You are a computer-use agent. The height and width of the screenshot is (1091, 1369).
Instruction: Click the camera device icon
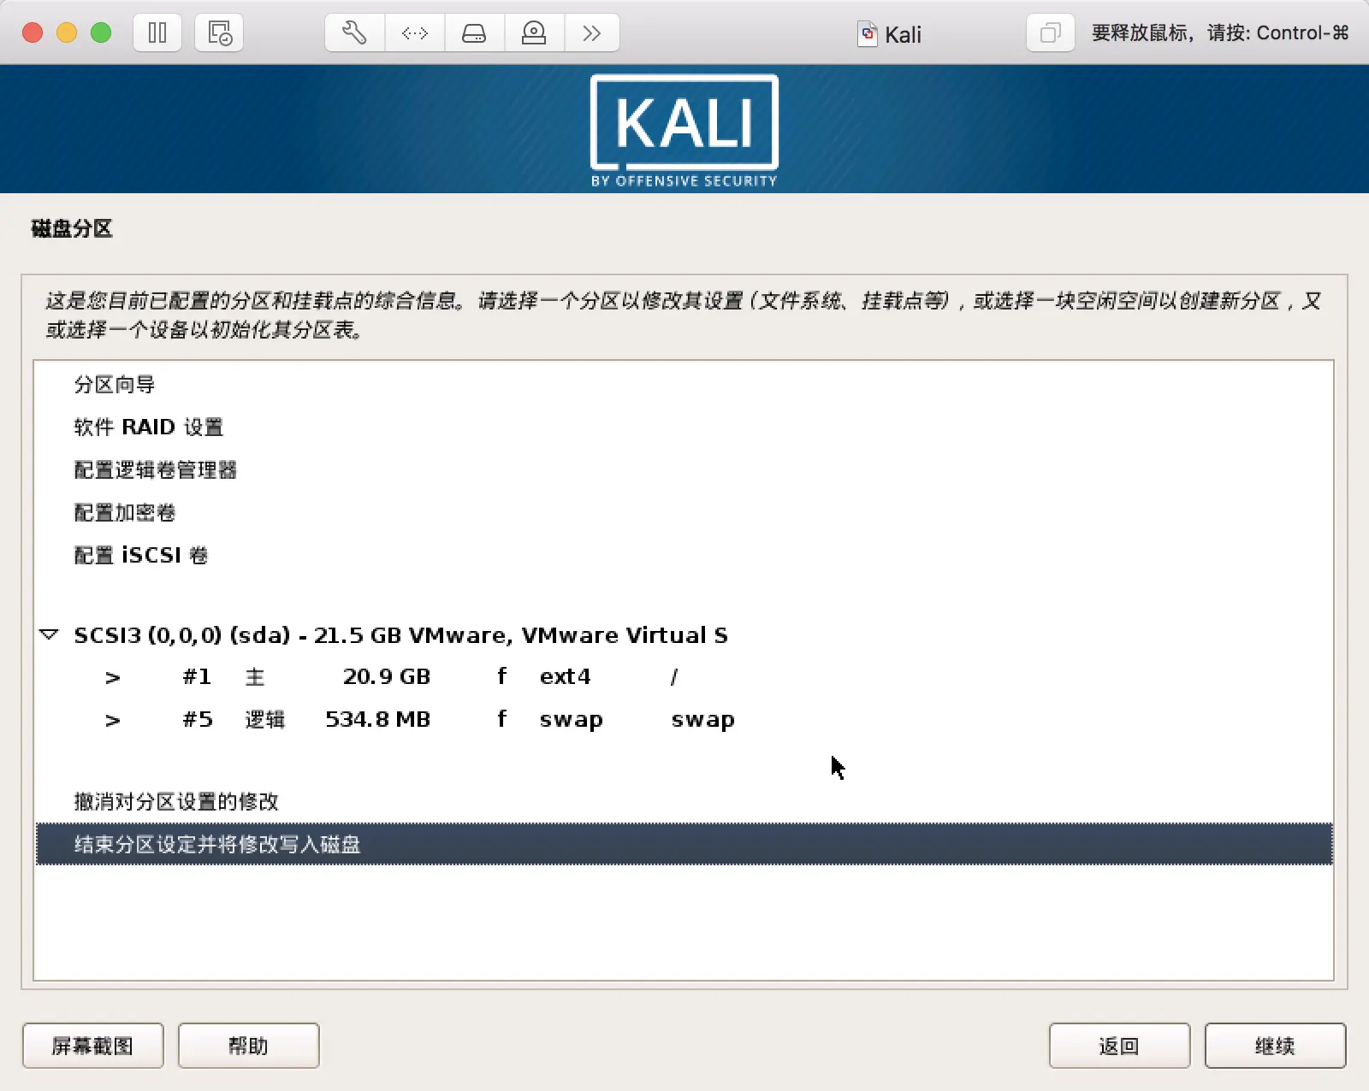tap(534, 33)
